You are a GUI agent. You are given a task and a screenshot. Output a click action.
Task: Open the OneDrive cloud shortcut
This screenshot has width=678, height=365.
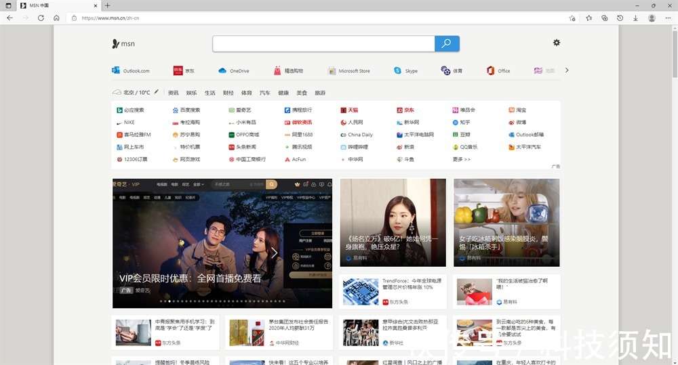[x=234, y=70]
